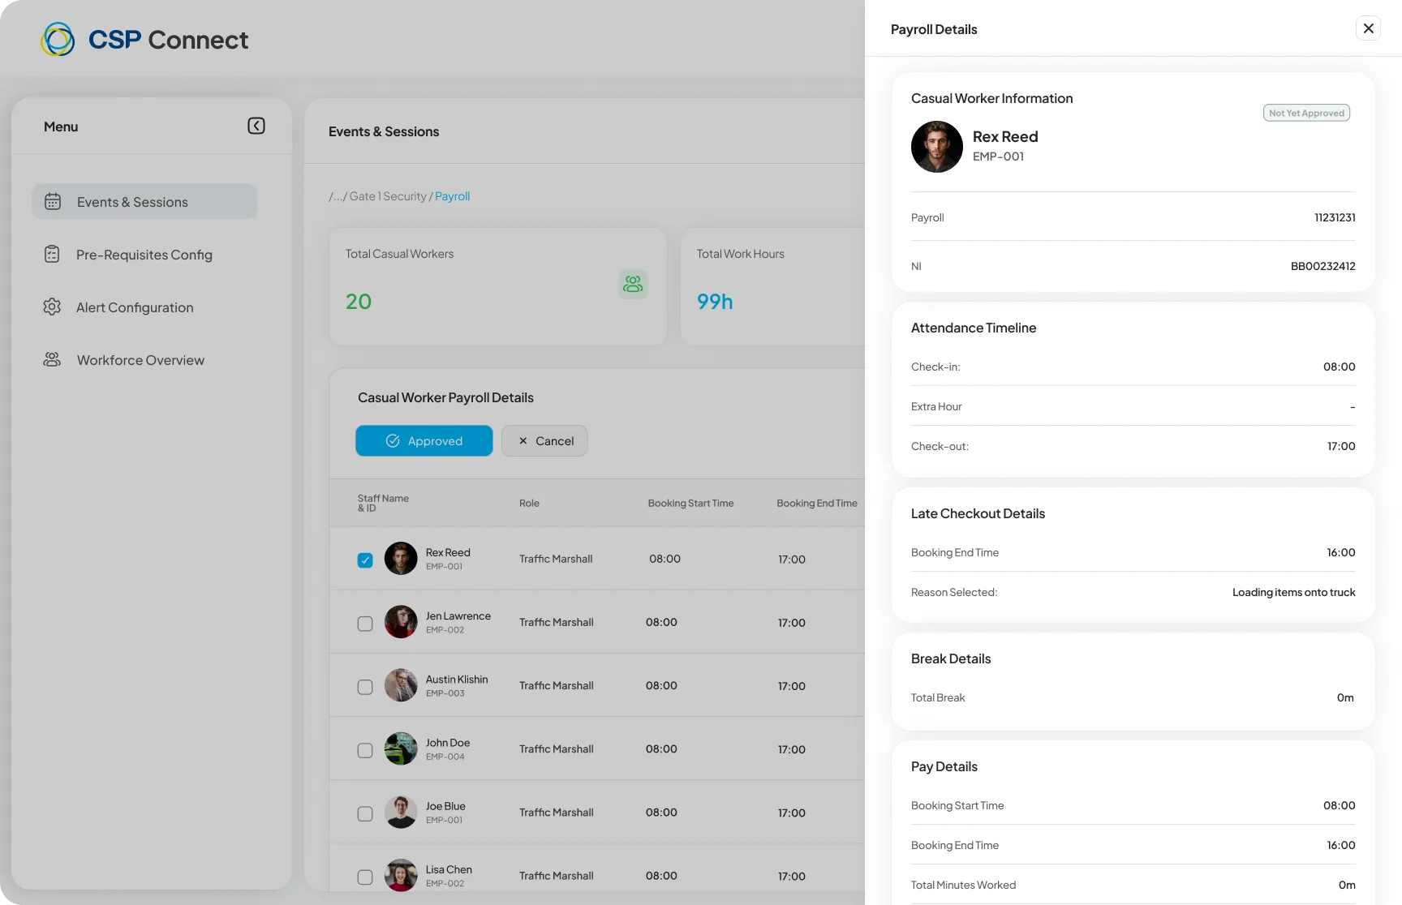Viewport: 1402px width, 905px height.
Task: Check the Joe Blue row checkbox
Action: click(x=365, y=813)
